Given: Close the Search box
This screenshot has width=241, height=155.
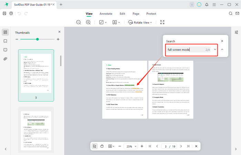Looking at the screenshot, I should pos(222,41).
